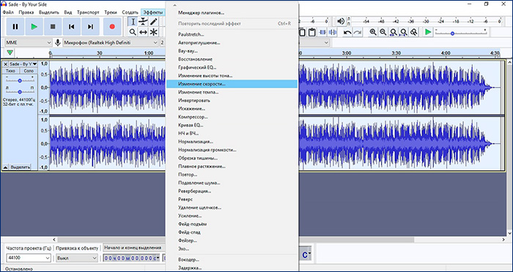513x272 pixels.
Task: Click the Silence selection icon
Action: point(333,32)
